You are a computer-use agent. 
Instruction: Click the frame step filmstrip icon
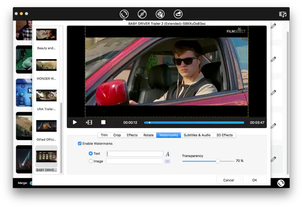coord(89,122)
